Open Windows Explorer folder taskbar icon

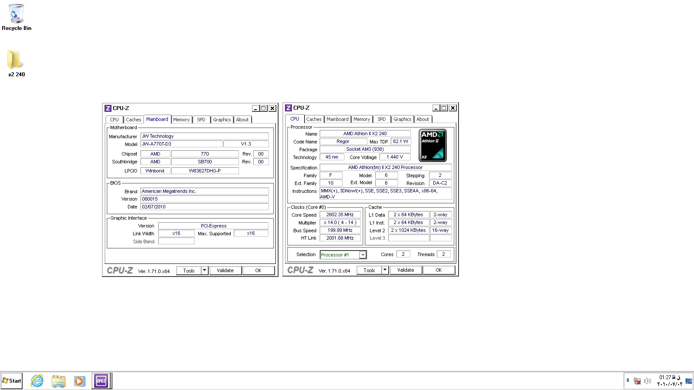[58, 381]
